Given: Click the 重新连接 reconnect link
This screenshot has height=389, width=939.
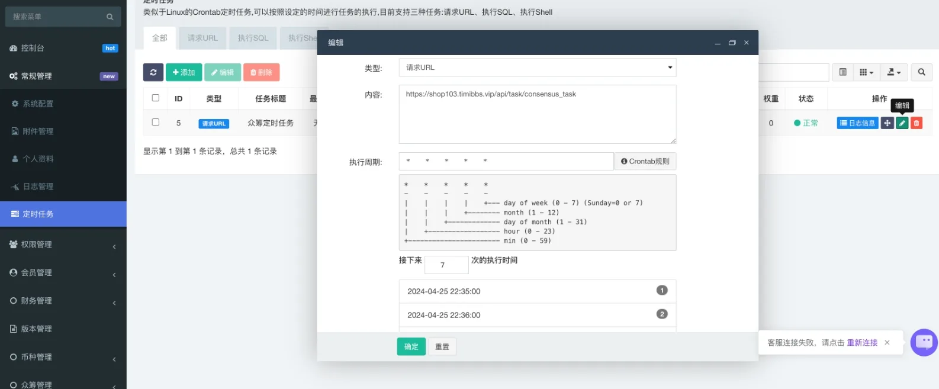Looking at the screenshot, I should point(861,343).
